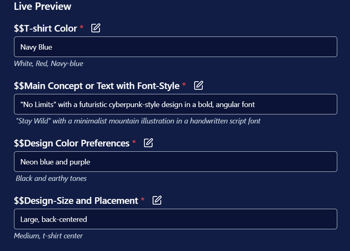Screen dimensions: 350x251
Task: Click the Medium, t-shirt center hint
Action: [48, 236]
